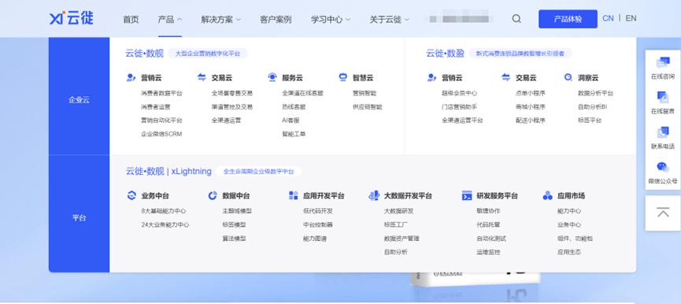Screen dimensions: 681x304
Task: Click the 业务中台 hexagon icon
Action: coord(131,195)
